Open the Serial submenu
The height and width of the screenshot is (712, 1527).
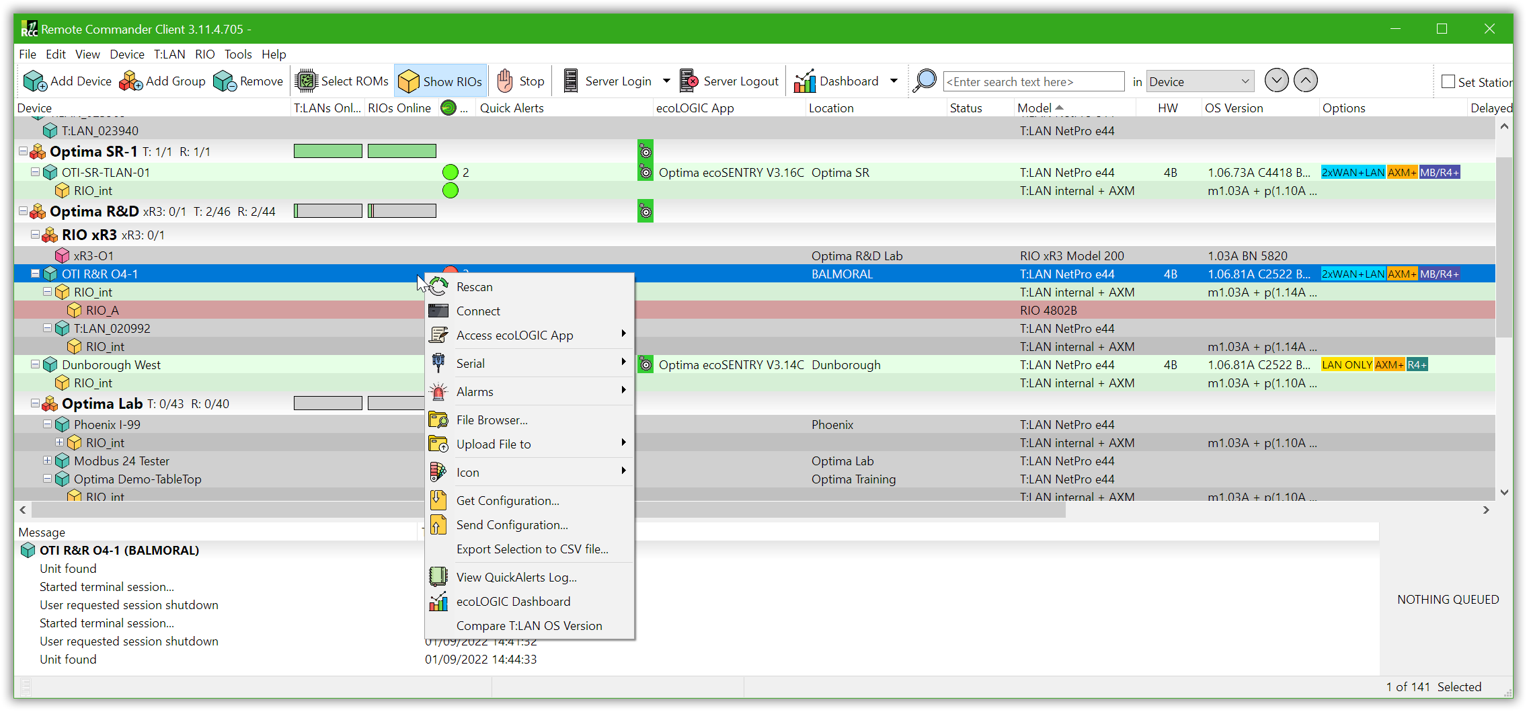530,364
